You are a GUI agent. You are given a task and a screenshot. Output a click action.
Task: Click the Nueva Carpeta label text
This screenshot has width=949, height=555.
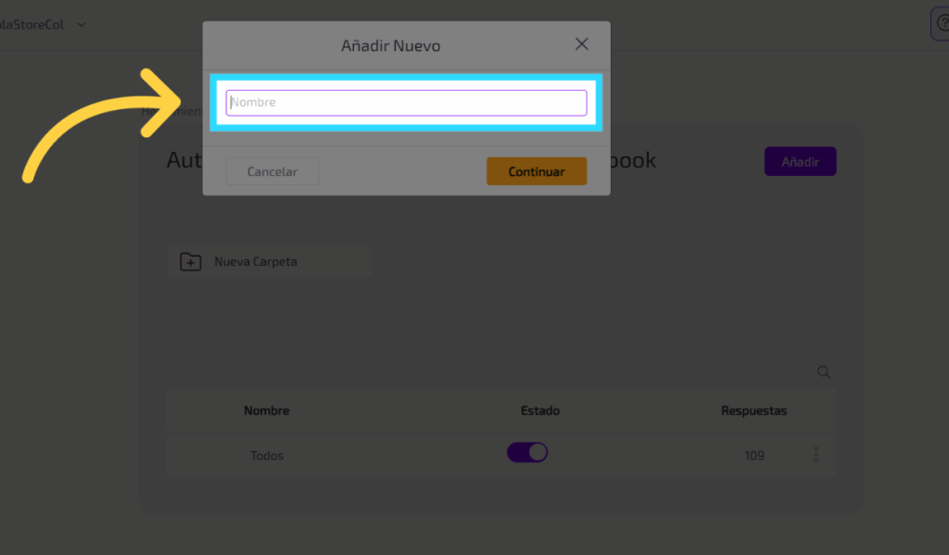256,262
